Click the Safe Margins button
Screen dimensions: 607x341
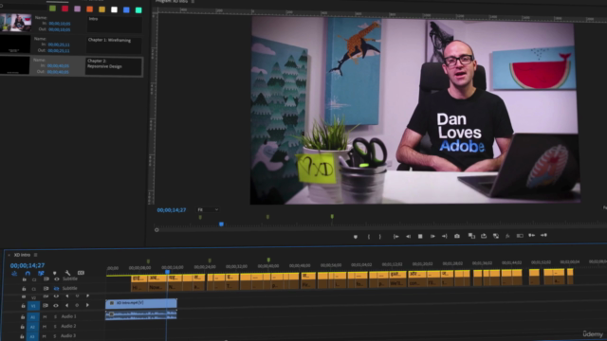click(x=520, y=236)
